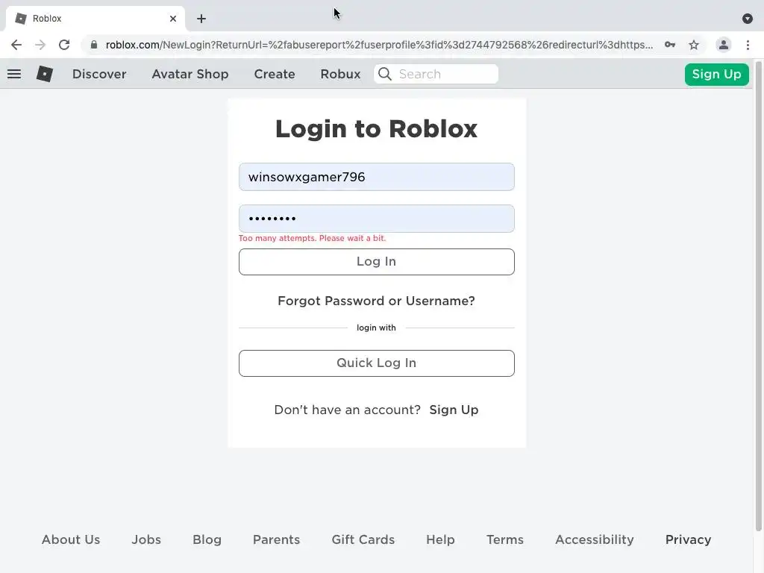Click the 'Login to Roblox' heading
764x573 pixels.
pos(376,128)
